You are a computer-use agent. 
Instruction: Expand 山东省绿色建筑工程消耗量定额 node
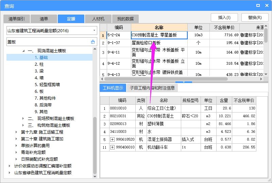tap(10, 172)
